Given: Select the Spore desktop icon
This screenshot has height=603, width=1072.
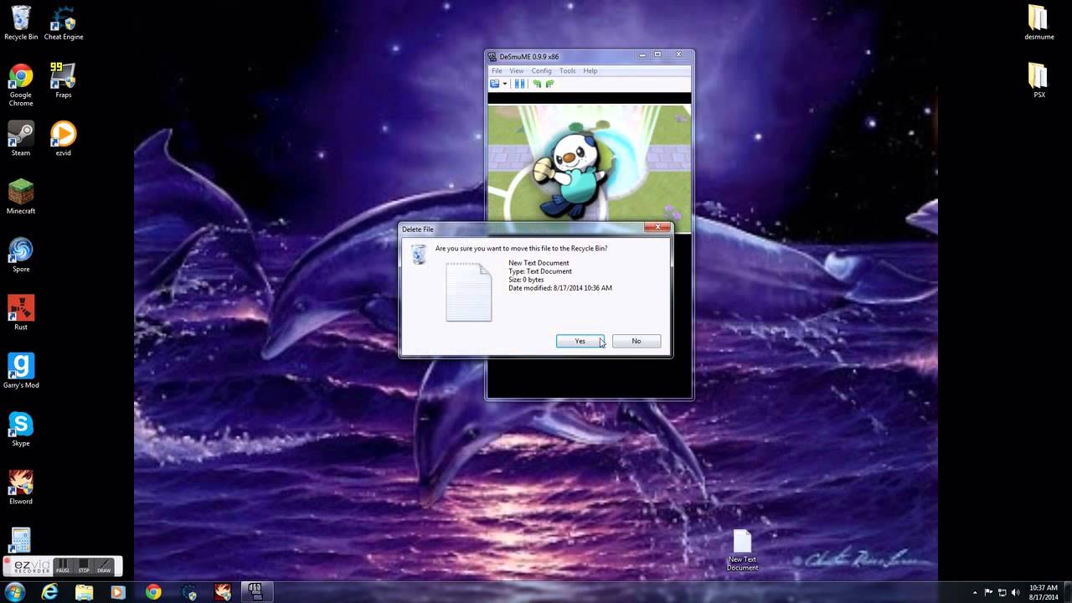Looking at the screenshot, I should pyautogui.click(x=21, y=255).
